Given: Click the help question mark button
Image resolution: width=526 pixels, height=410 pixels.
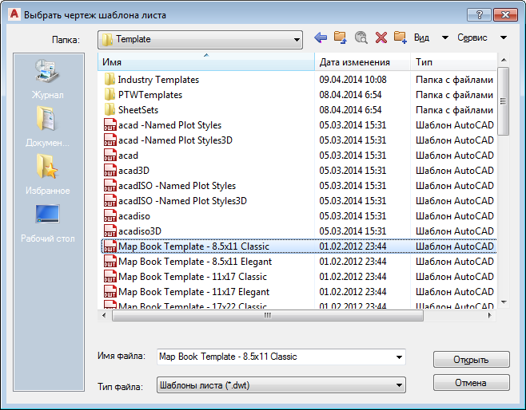Looking at the screenshot, I should tap(479, 14).
